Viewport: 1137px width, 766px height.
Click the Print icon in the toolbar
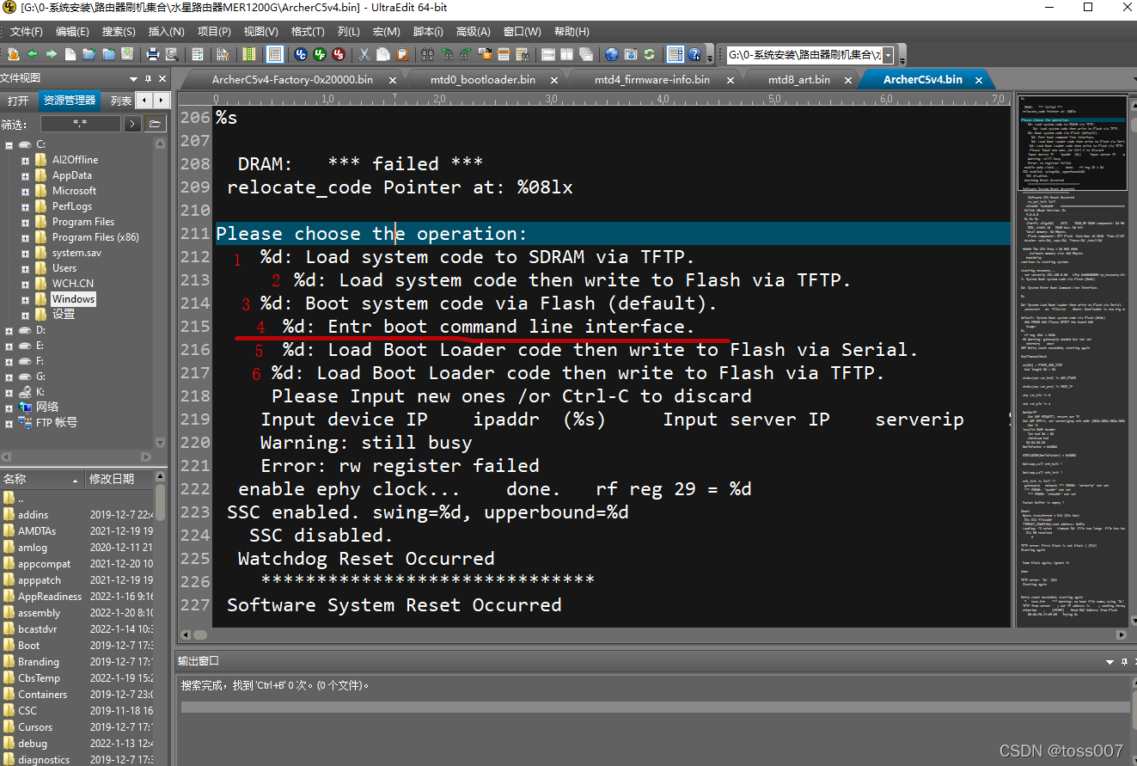click(x=153, y=54)
